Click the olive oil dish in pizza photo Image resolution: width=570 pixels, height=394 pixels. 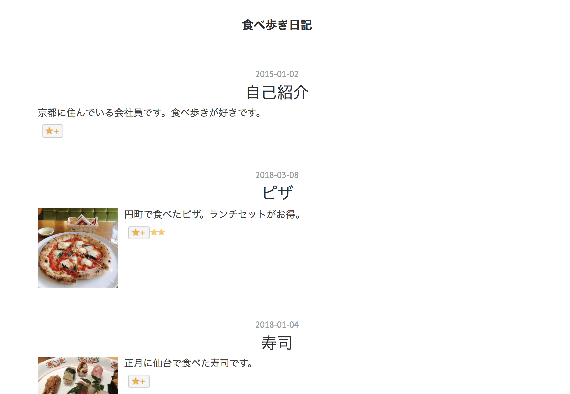46,232
